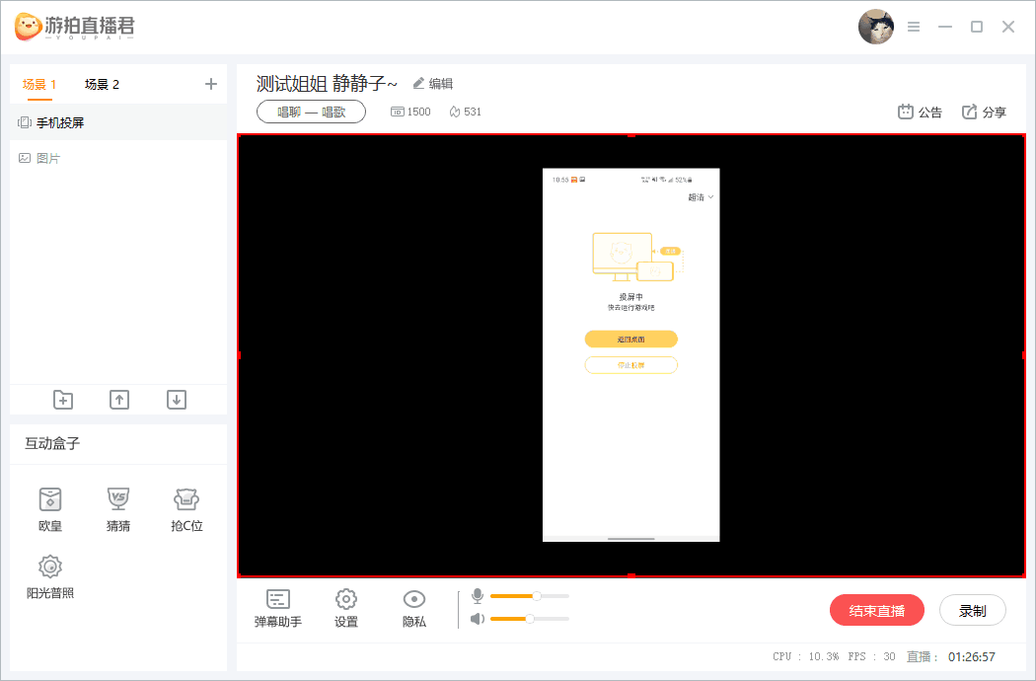This screenshot has height=681, width=1036.
Task: Mute the speaker volume icon
Action: coord(477,619)
